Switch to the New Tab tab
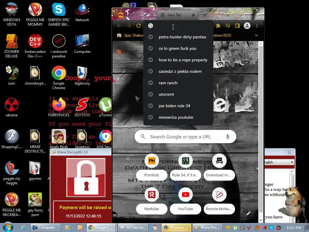309x232 pixels. point(174,15)
